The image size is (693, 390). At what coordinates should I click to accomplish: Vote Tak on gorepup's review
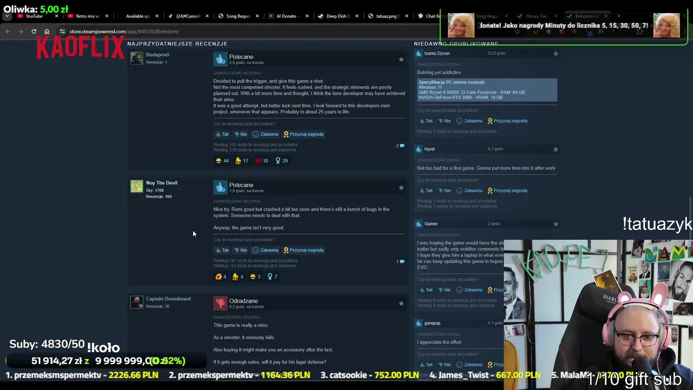tap(426, 365)
